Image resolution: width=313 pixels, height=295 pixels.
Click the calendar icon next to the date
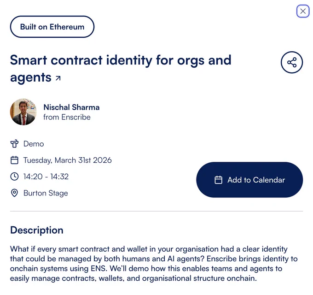[x=14, y=160]
